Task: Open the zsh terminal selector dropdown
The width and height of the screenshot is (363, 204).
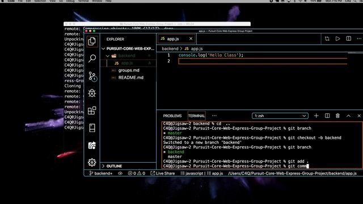Action: [x=280, y=116]
